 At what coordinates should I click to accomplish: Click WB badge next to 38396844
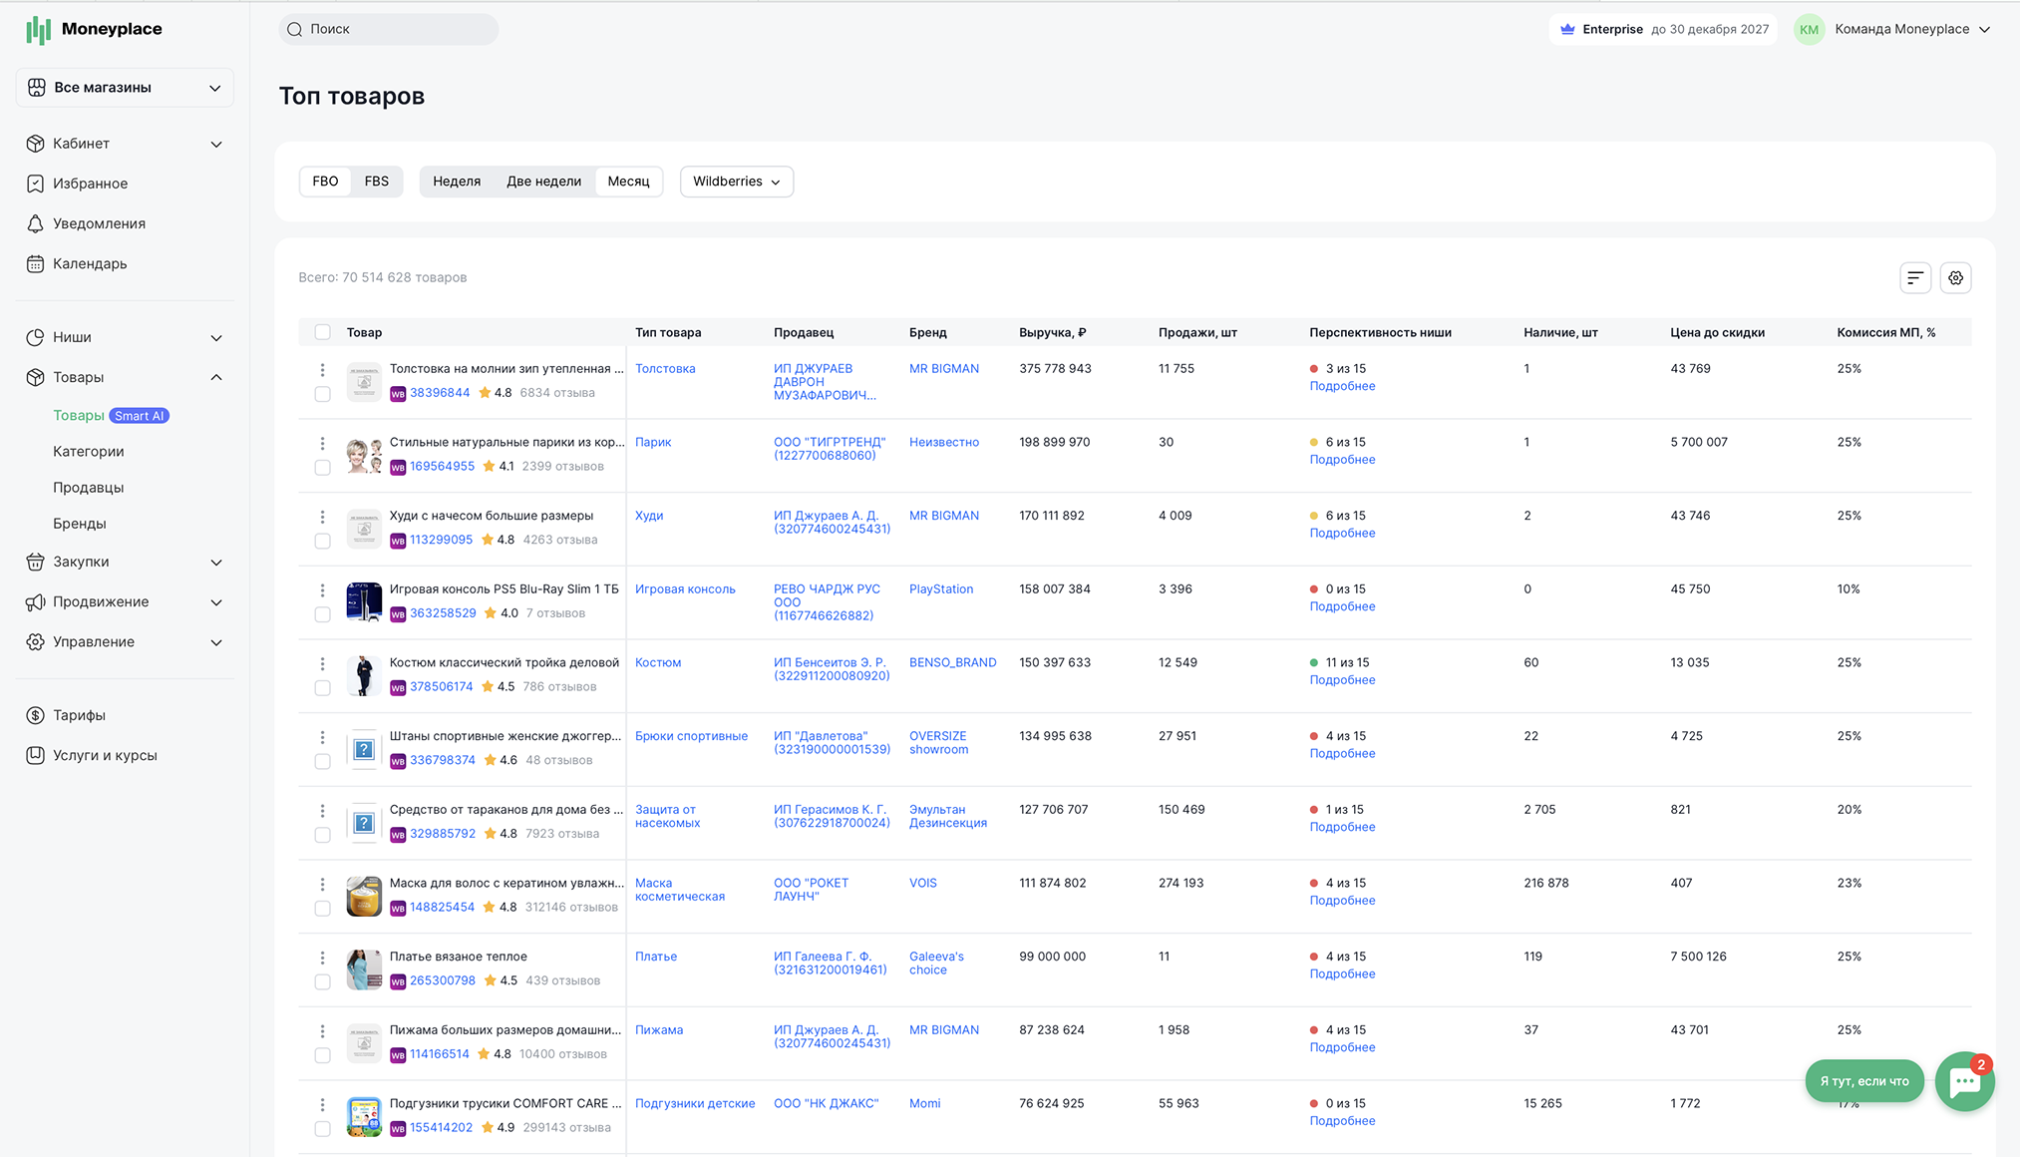pyautogui.click(x=398, y=394)
